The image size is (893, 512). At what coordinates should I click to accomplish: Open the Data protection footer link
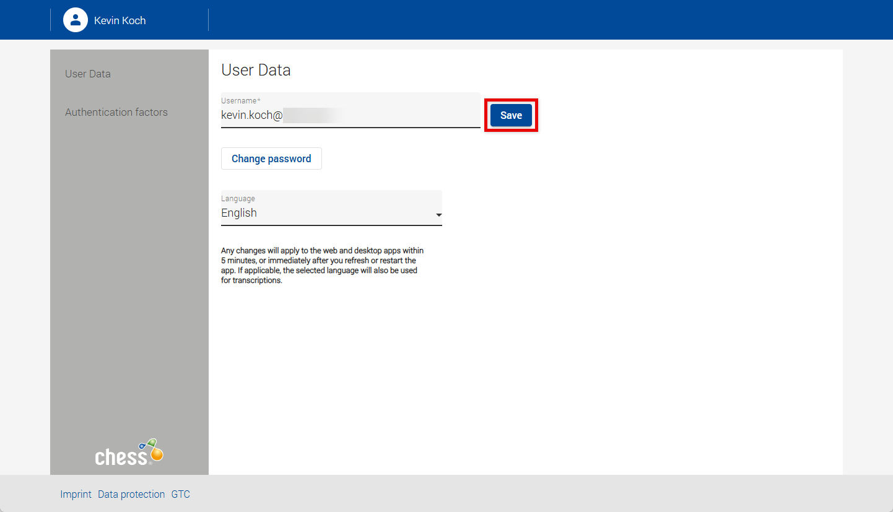pyautogui.click(x=131, y=494)
